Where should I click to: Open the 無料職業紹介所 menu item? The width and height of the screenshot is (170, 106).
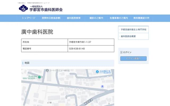(141, 18)
